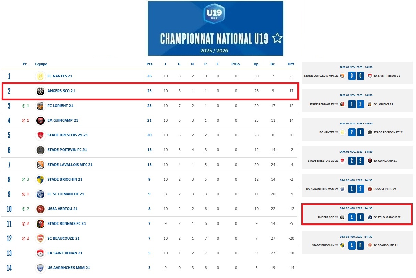Sort standings by the Pts column header
Viewport: 416px width, 278px height.
pos(149,64)
